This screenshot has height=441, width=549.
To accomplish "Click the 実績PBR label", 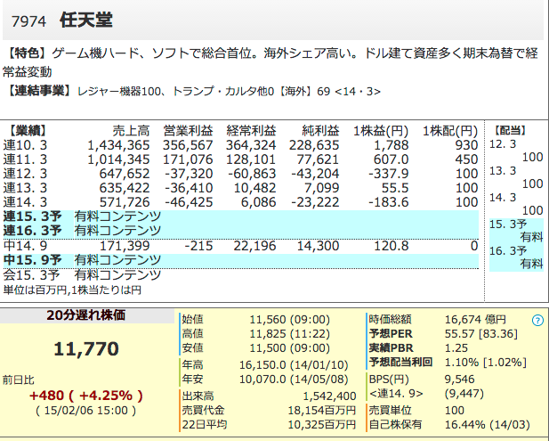I will coord(391,348).
